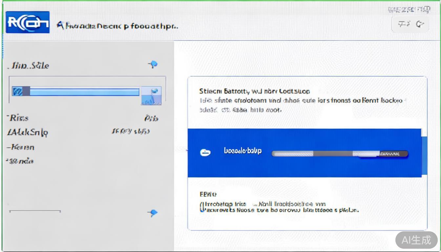Screen dimensions: 441x252
Task: Click the light blue bar in the sidebar
Action: tap(85, 92)
